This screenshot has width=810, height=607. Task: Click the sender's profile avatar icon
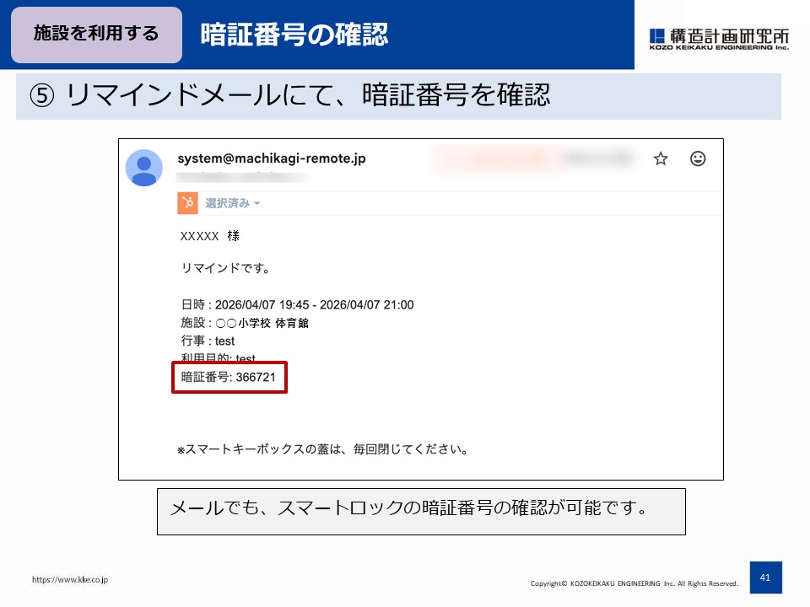145,168
